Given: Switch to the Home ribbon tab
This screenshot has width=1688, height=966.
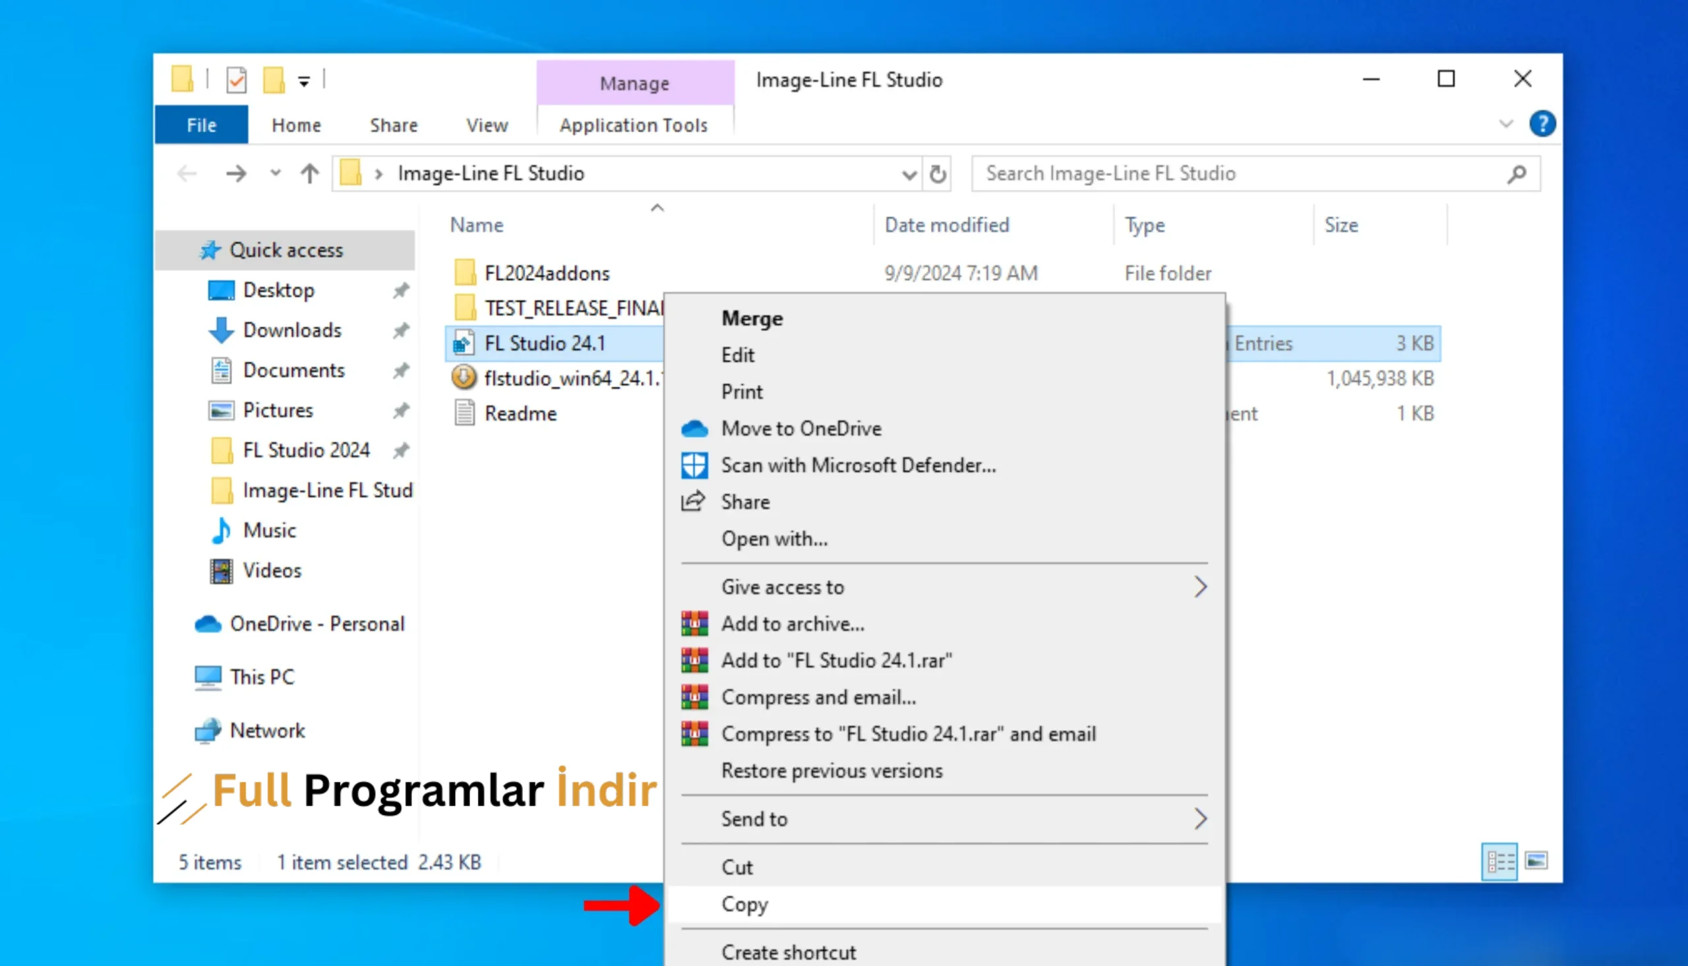Looking at the screenshot, I should click(297, 125).
